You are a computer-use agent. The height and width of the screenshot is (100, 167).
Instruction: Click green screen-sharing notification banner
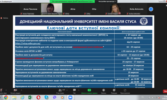72,1
